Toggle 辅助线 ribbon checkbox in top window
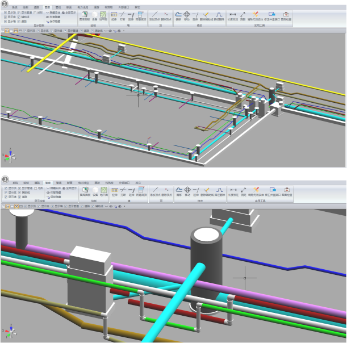347x343 pixels. tap(19, 17)
